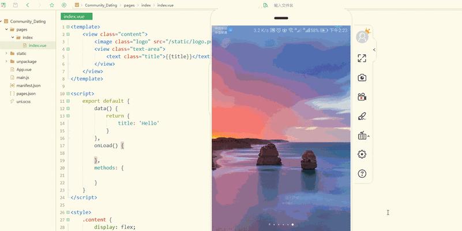Fold the view content block at line 2
The width and height of the screenshot is (462, 231).
tap(68, 34)
